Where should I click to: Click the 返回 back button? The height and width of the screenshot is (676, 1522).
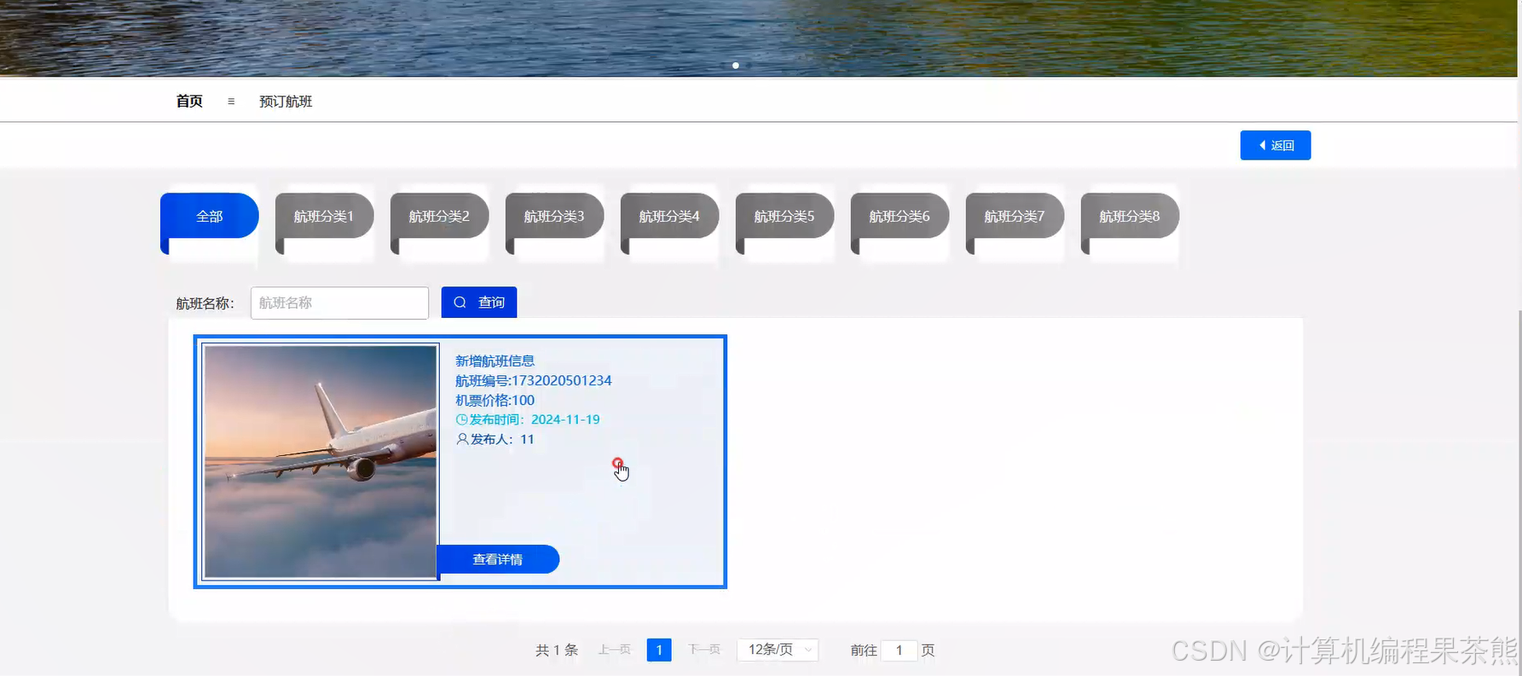1275,146
